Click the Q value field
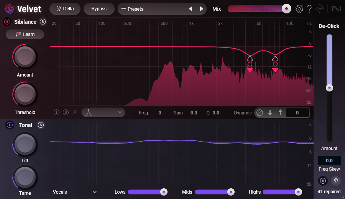Image resolution: width=345 pixels, height=199 pixels. (x=216, y=113)
